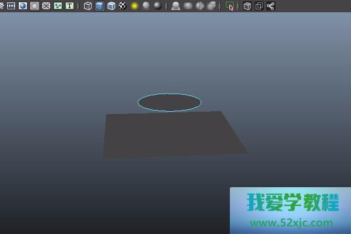Toggle the Film Gate icon
351x234 pixels.
(11, 6)
